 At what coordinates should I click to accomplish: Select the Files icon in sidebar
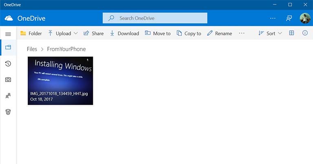coord(8,47)
